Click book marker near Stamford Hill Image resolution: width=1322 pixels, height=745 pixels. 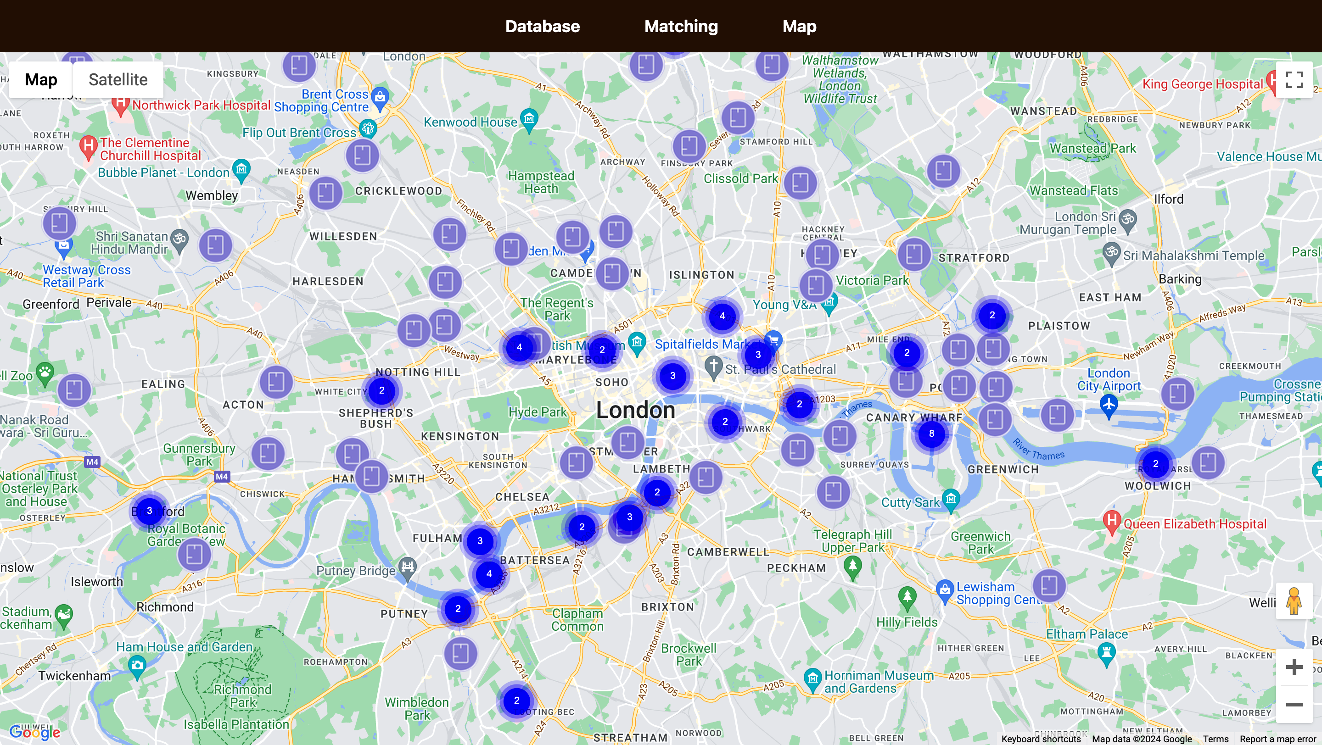click(738, 117)
